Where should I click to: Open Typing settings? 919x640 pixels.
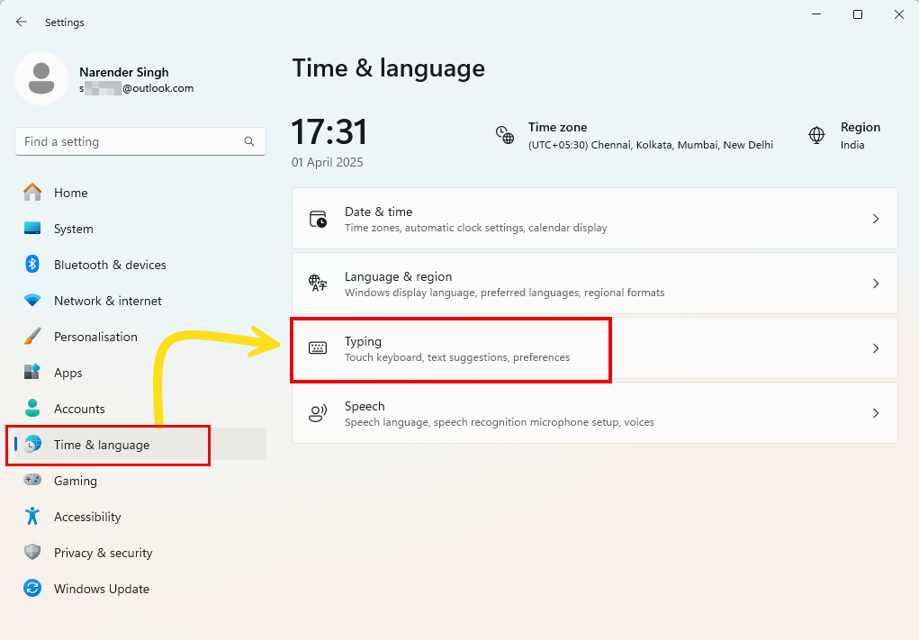pyautogui.click(x=594, y=348)
